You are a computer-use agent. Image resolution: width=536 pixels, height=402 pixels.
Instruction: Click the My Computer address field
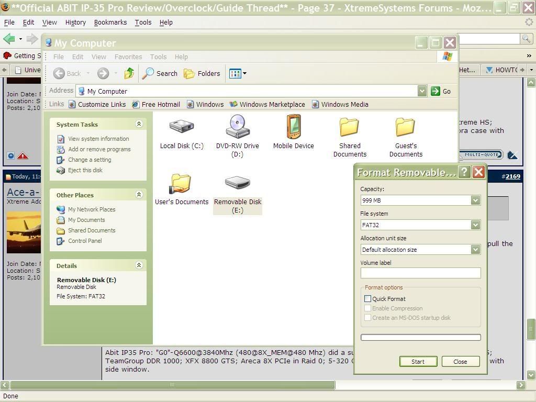pyautogui.click(x=247, y=91)
